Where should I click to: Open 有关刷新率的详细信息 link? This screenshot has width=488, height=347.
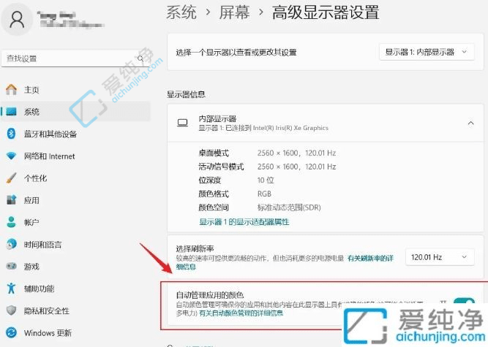click(x=370, y=258)
